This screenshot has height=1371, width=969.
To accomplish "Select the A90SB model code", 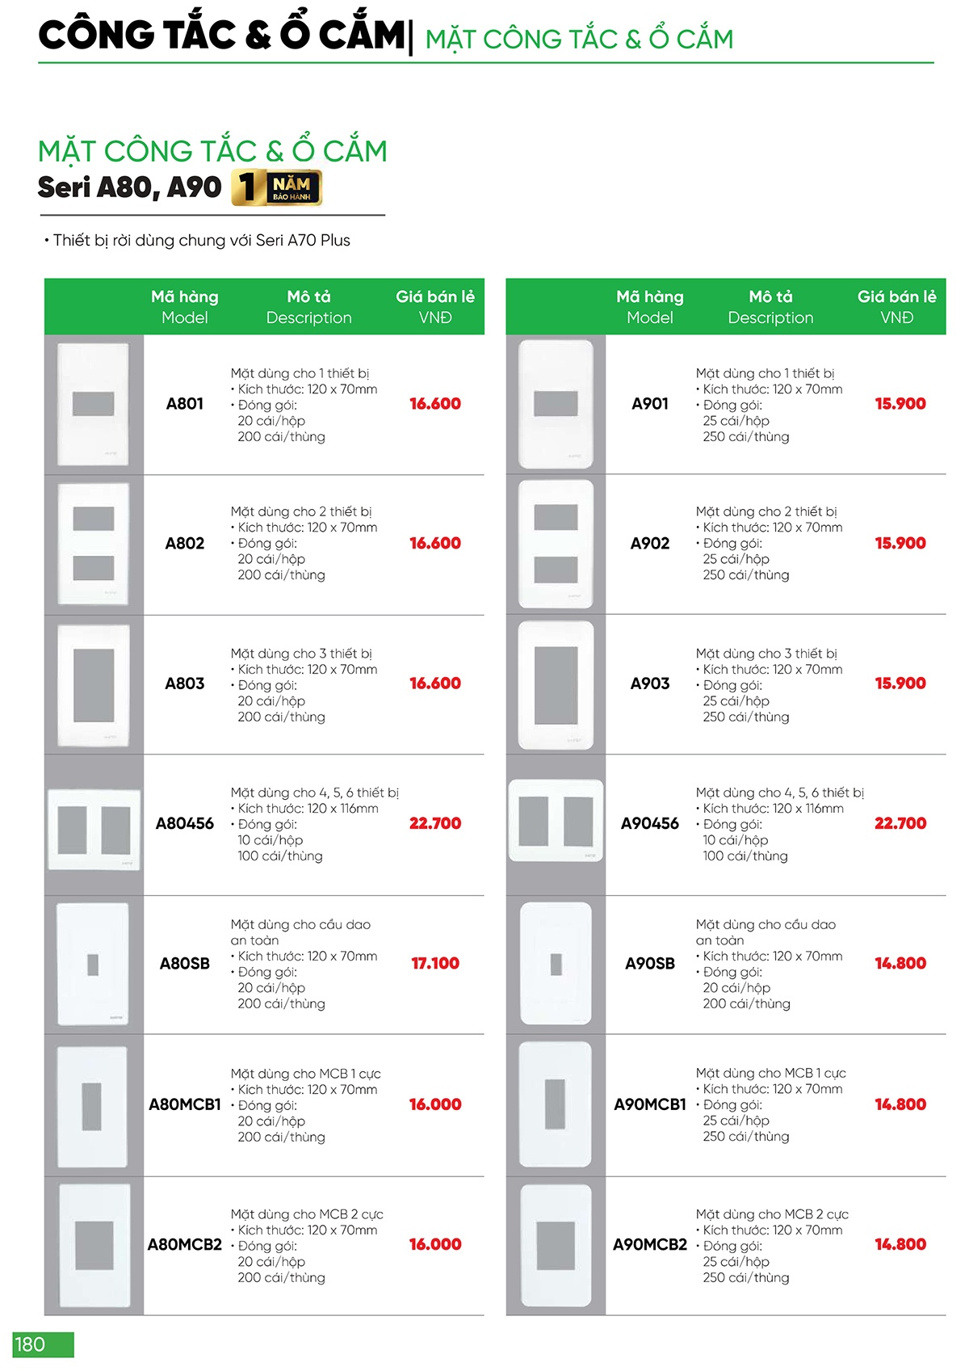I will [650, 963].
